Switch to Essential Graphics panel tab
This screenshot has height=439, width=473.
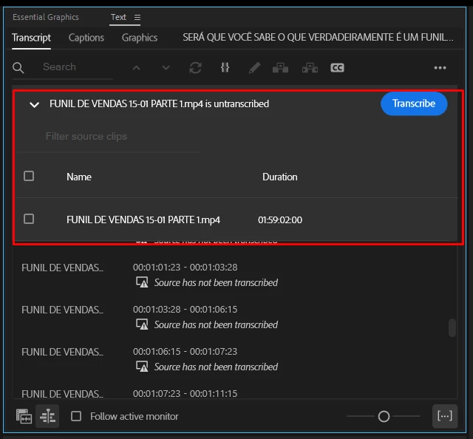46,17
